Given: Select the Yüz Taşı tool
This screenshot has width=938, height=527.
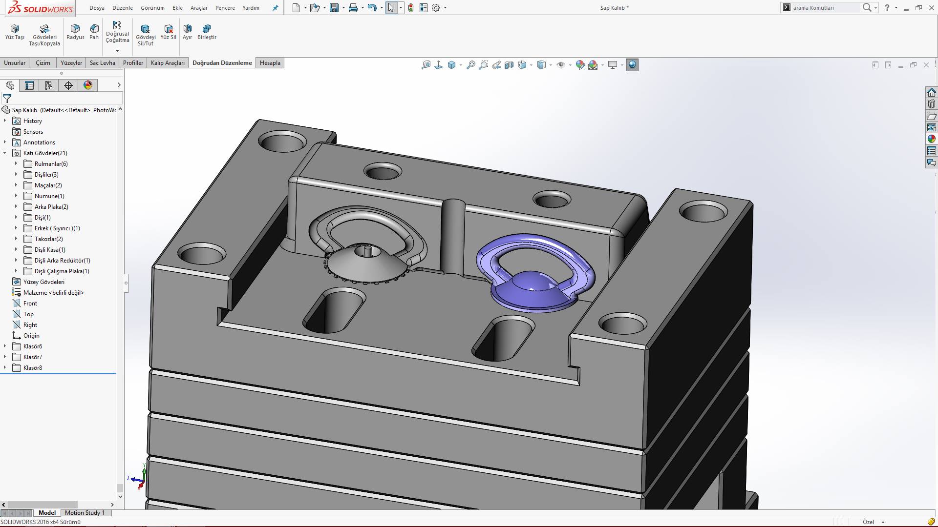Looking at the screenshot, I should [x=15, y=32].
